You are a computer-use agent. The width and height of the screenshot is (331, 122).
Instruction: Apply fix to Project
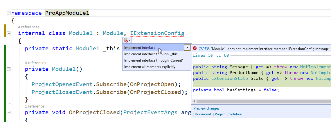tap(220, 114)
